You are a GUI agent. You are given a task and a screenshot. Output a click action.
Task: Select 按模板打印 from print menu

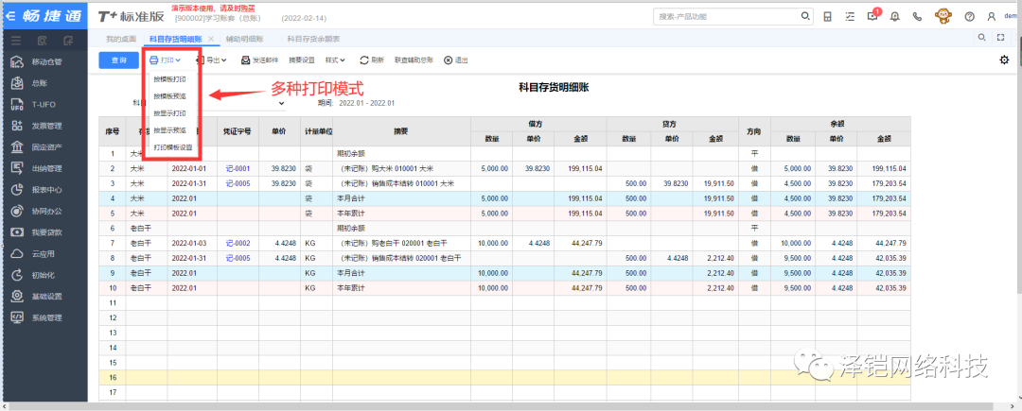tap(170, 79)
